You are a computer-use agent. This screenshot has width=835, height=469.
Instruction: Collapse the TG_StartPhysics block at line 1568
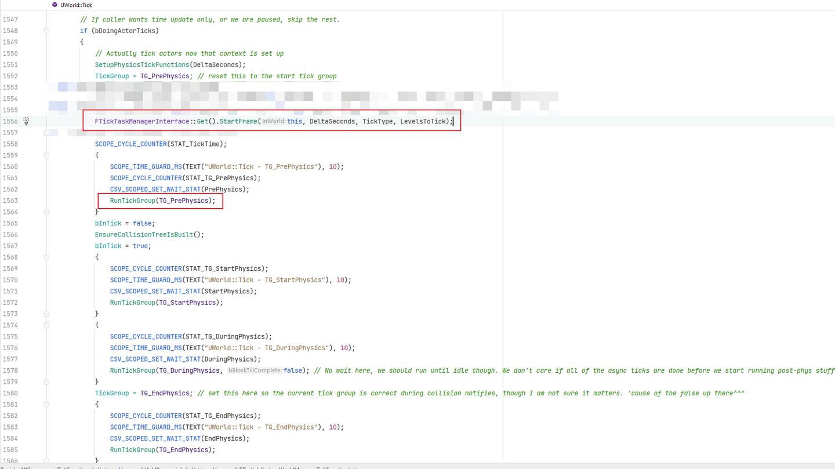[46, 257]
